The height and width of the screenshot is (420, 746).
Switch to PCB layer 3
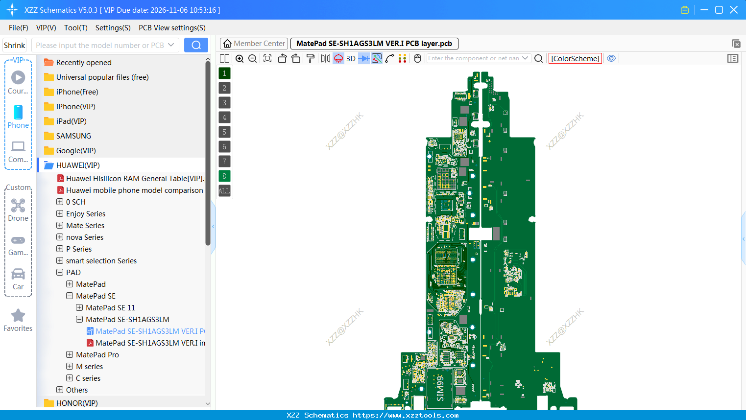point(224,102)
